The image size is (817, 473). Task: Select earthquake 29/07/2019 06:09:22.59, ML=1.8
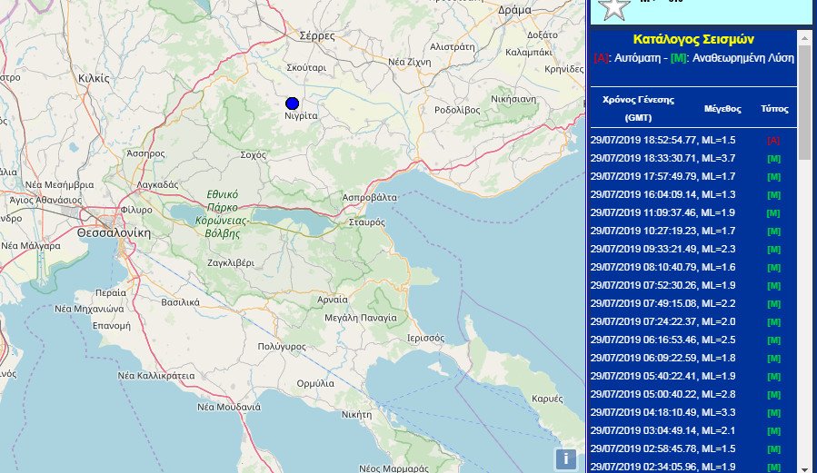tap(663, 358)
